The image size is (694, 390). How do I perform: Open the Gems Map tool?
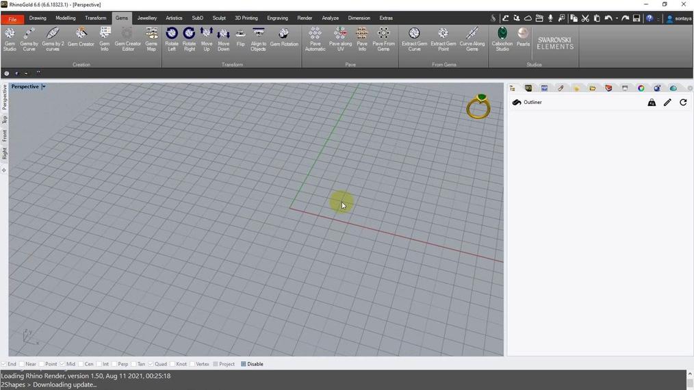point(151,39)
